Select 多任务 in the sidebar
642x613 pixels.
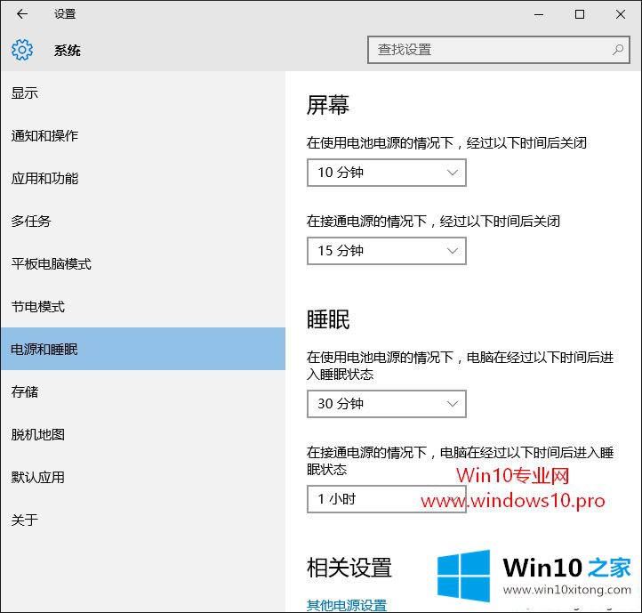[x=31, y=222]
